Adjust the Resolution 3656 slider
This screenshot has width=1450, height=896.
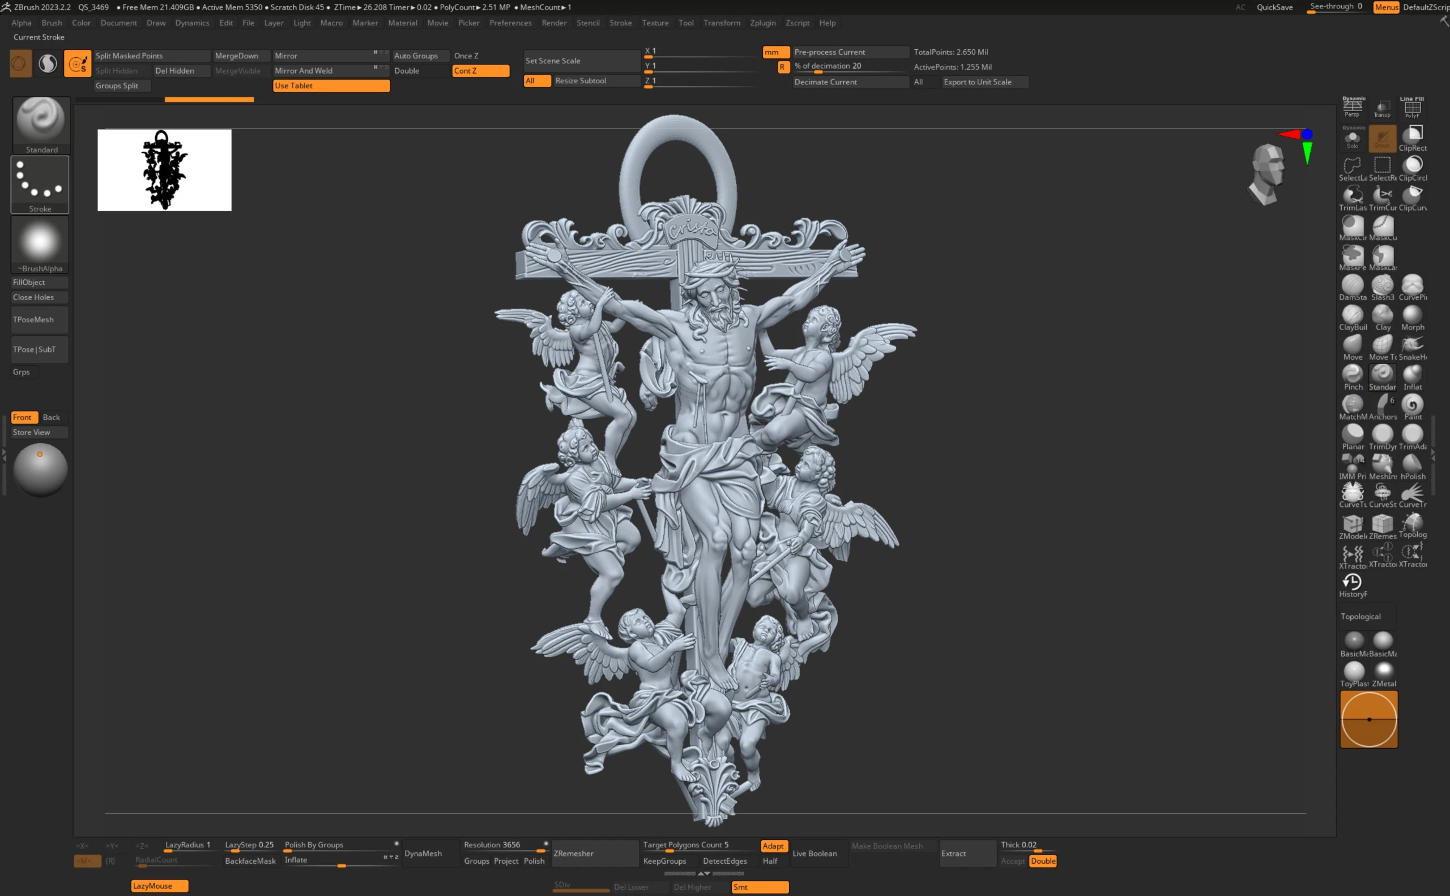tap(505, 846)
